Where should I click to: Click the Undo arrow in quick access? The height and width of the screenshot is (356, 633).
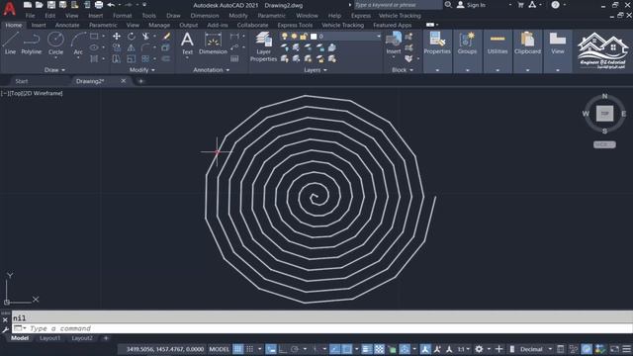pyautogui.click(x=111, y=5)
